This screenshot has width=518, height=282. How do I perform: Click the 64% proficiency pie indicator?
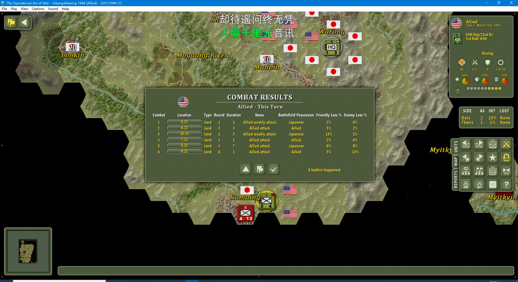coord(465,81)
